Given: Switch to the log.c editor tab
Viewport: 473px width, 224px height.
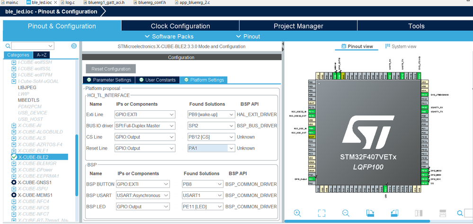Looking at the screenshot, I should pos(68,3).
